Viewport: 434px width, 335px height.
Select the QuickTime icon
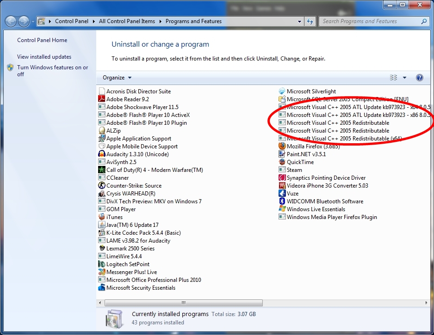(282, 162)
